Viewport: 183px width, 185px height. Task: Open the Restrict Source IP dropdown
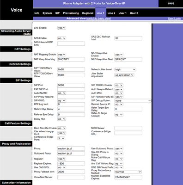click(x=119, y=105)
